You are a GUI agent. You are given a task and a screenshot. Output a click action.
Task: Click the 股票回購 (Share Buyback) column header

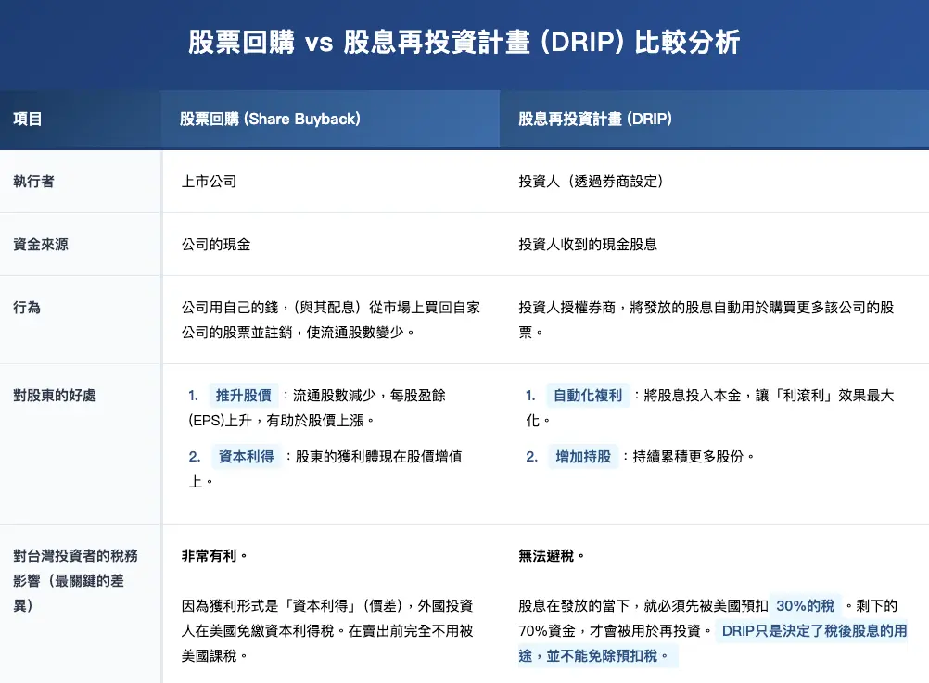click(270, 119)
